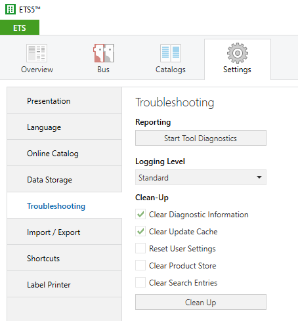
Task: Uncheck Clear Diagnostic Information
Action: point(140,214)
